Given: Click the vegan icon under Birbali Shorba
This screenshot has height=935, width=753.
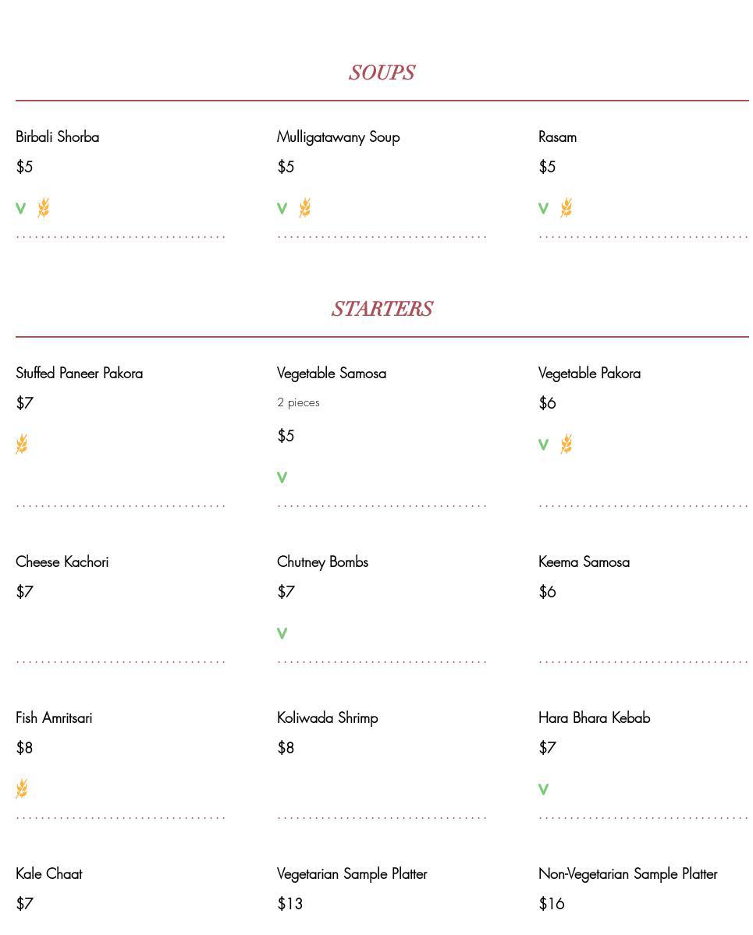Looking at the screenshot, I should (x=21, y=208).
